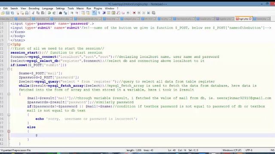Click the Close All toolbar icon
Viewport: 275px width, 154px height.
[22, 13]
